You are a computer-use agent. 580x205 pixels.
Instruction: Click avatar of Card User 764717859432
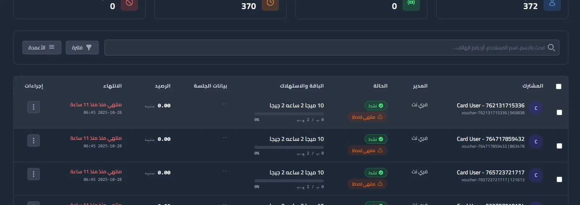tap(536, 142)
